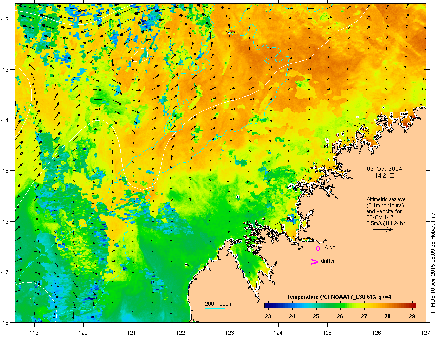Click the colorbar value 25

tap(316, 316)
